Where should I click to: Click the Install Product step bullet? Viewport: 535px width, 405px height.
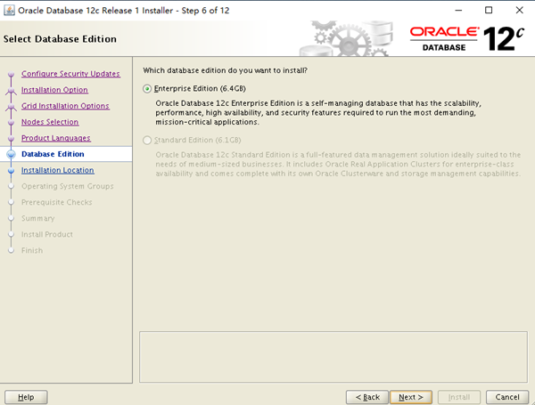11,234
